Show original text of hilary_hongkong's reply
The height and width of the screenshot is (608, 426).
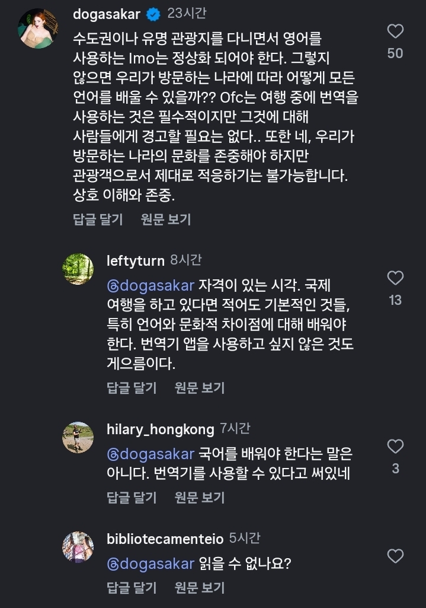point(200,497)
